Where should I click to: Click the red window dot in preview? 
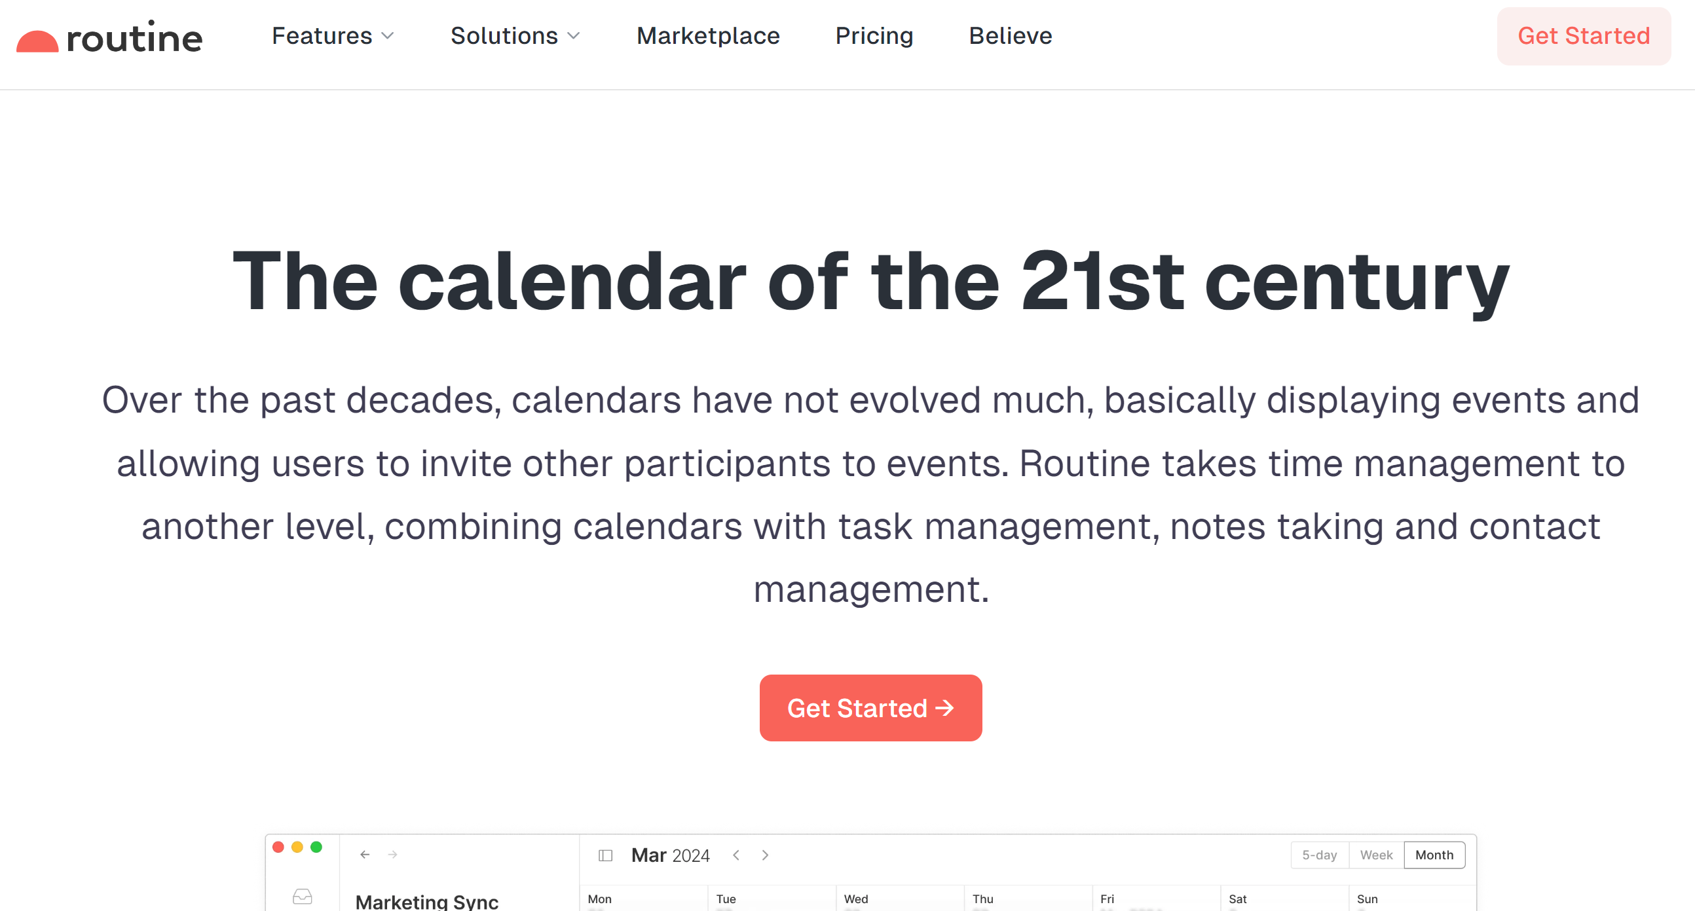tap(278, 847)
